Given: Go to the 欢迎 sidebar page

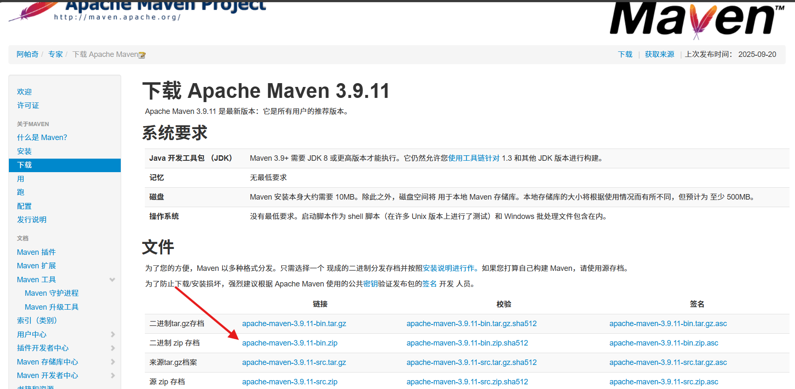Looking at the screenshot, I should click(x=24, y=92).
